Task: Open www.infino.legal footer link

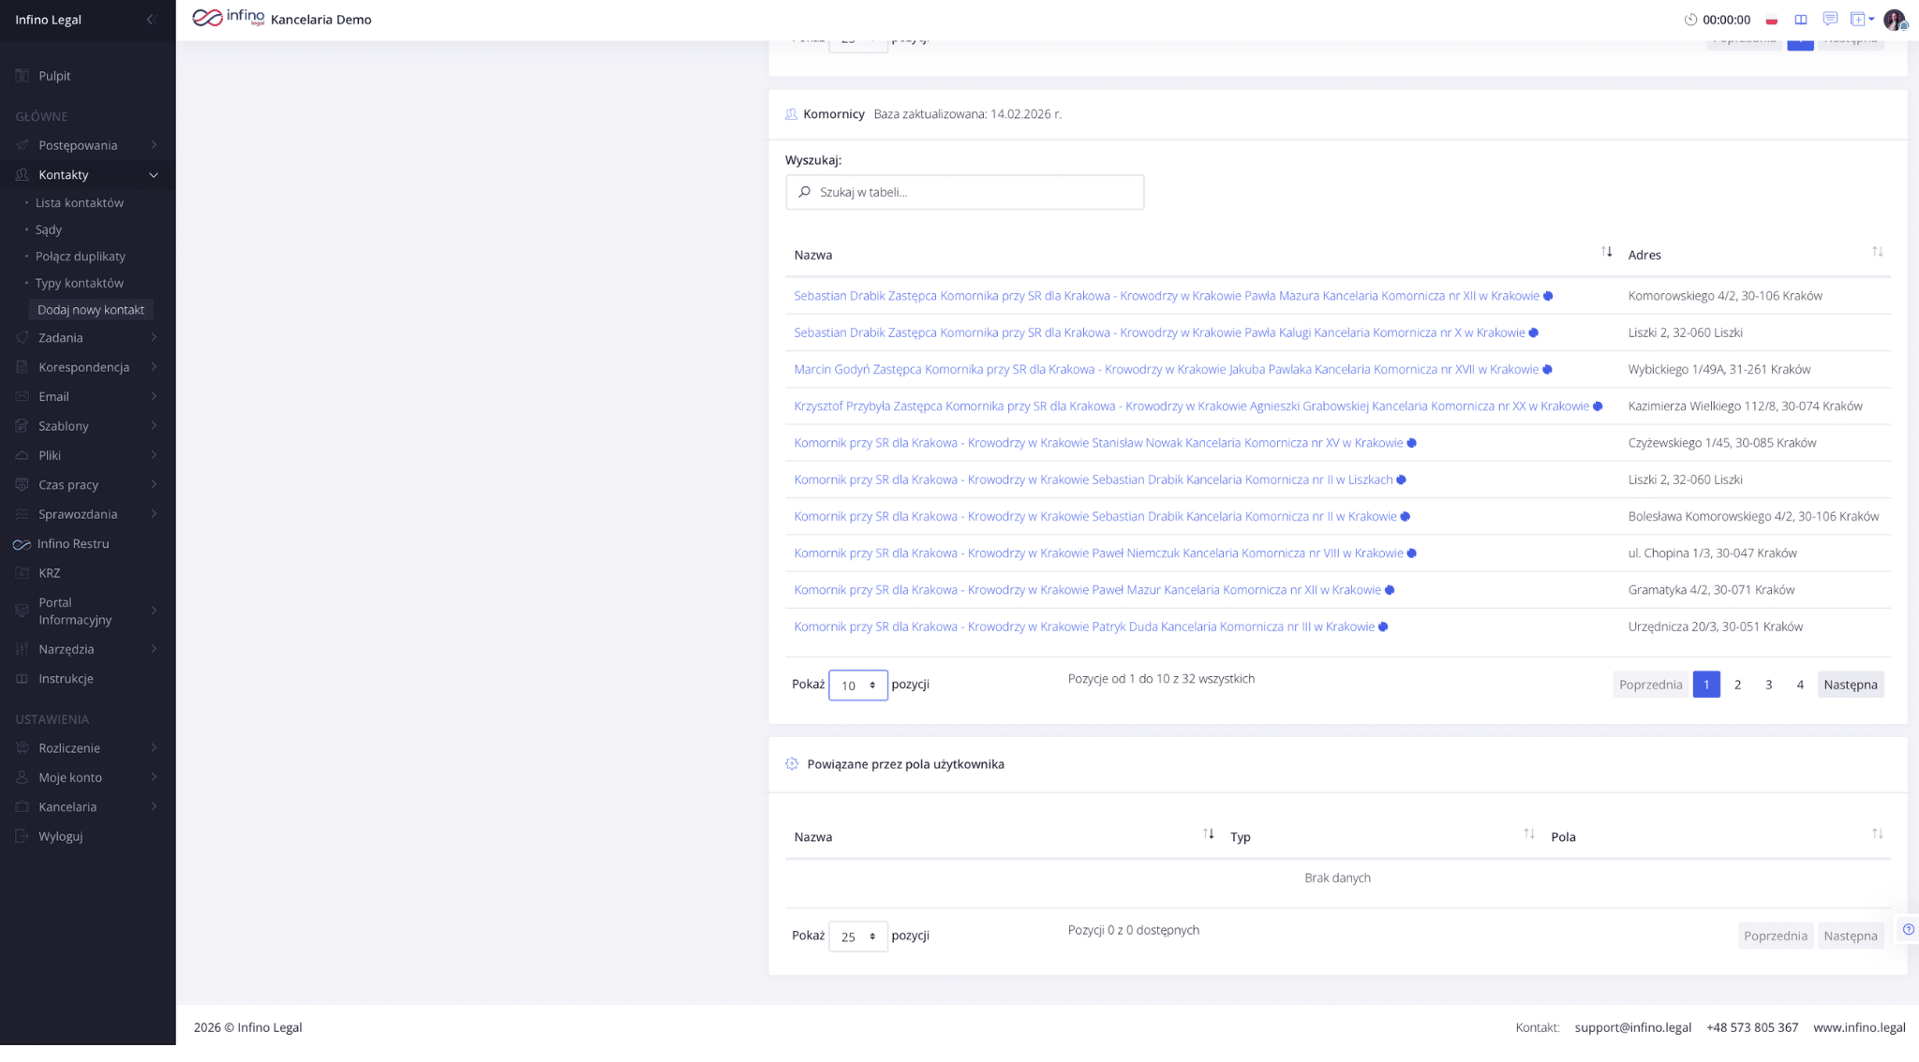Action: tap(1859, 1028)
